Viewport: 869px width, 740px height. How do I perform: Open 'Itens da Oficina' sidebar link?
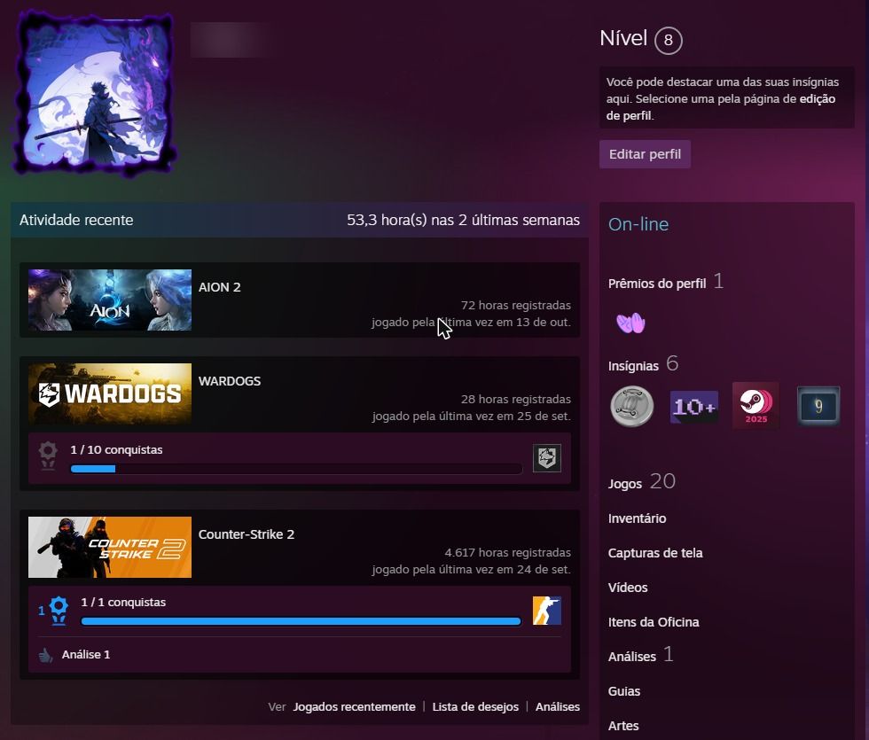pyautogui.click(x=654, y=622)
